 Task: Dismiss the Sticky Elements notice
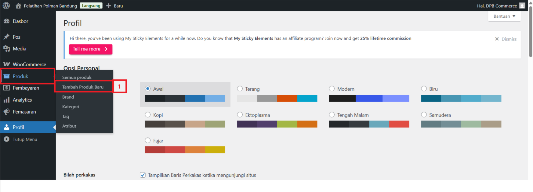[506, 39]
